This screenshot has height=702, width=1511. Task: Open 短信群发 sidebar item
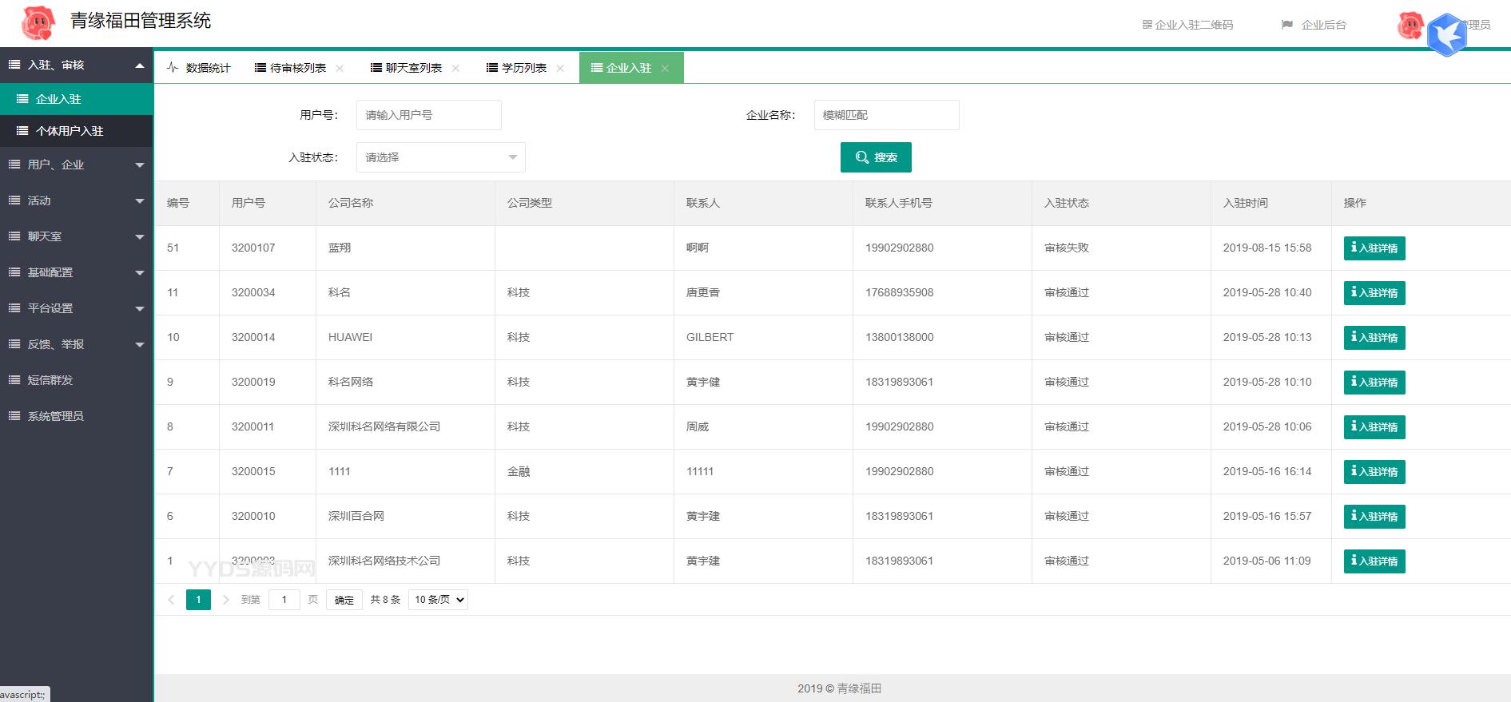tap(77, 380)
